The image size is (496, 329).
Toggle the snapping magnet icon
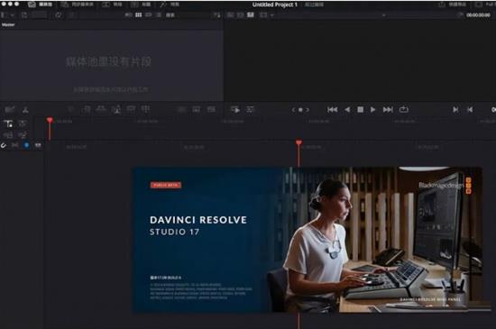[4, 145]
